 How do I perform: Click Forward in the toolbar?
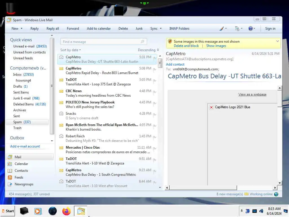click(x=73, y=29)
